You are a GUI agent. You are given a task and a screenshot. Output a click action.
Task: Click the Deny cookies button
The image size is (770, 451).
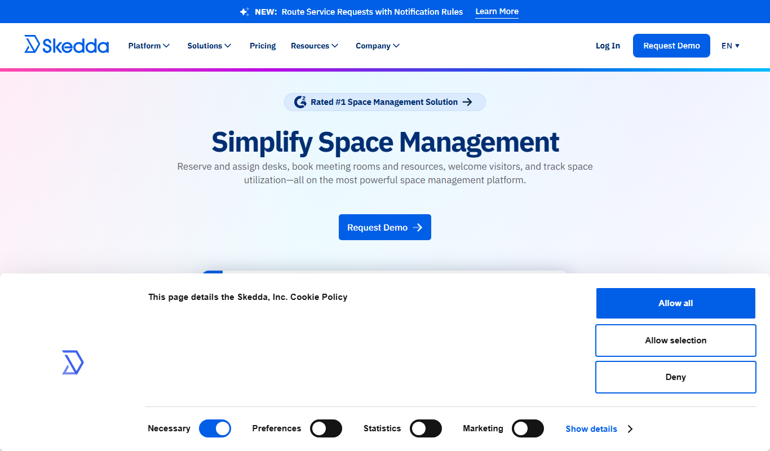pyautogui.click(x=676, y=377)
